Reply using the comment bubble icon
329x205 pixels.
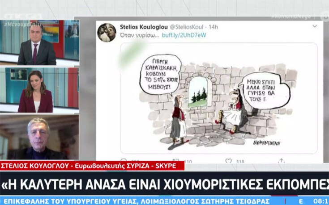tap(124, 161)
